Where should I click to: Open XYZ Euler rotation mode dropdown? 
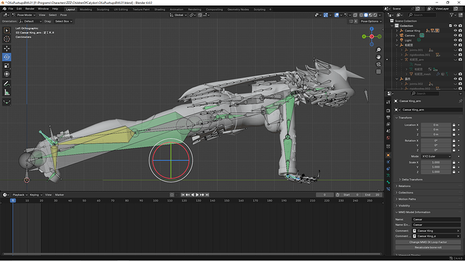(x=436, y=156)
